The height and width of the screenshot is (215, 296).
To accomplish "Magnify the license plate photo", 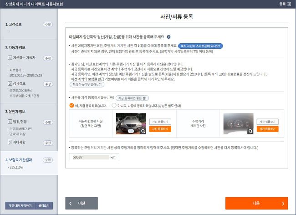I will coord(143,131).
